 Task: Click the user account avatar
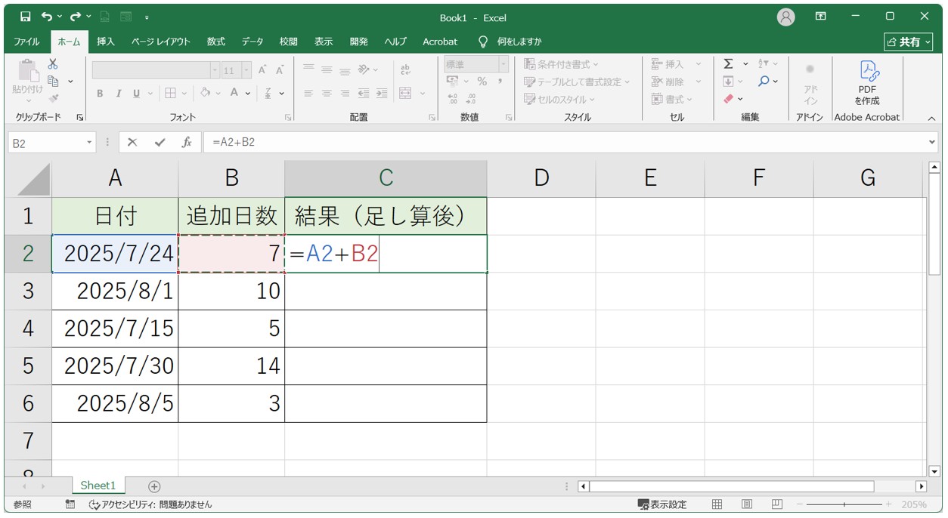click(786, 17)
